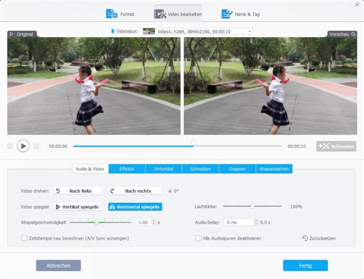364x279 pixels.
Task: Click the rotation angle icon
Action: pos(170,191)
